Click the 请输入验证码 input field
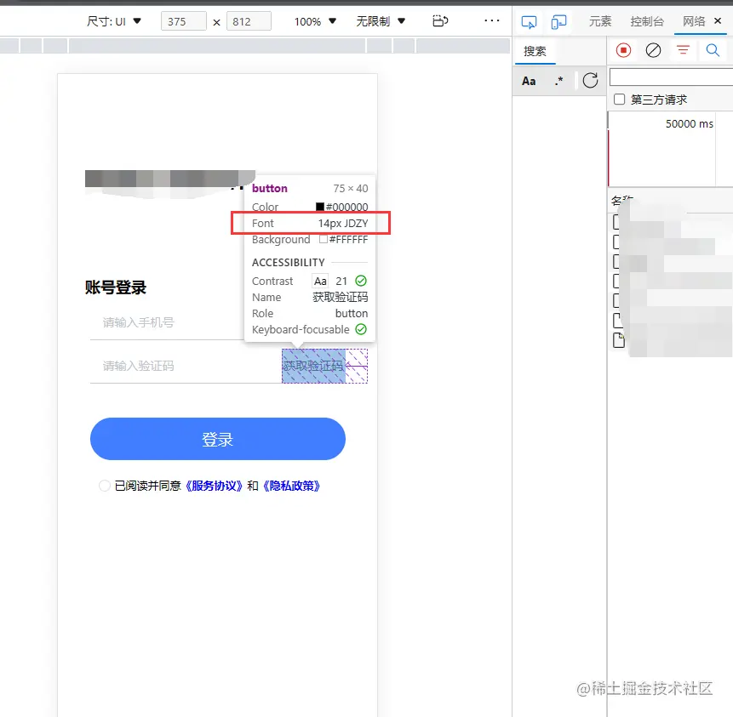Image resolution: width=733 pixels, height=717 pixels. [186, 366]
